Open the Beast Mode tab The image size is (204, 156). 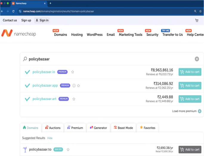point(123,128)
